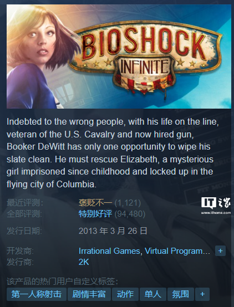Open the 剧情丰富 tag
Screen dimensions: 234x307
89,294
